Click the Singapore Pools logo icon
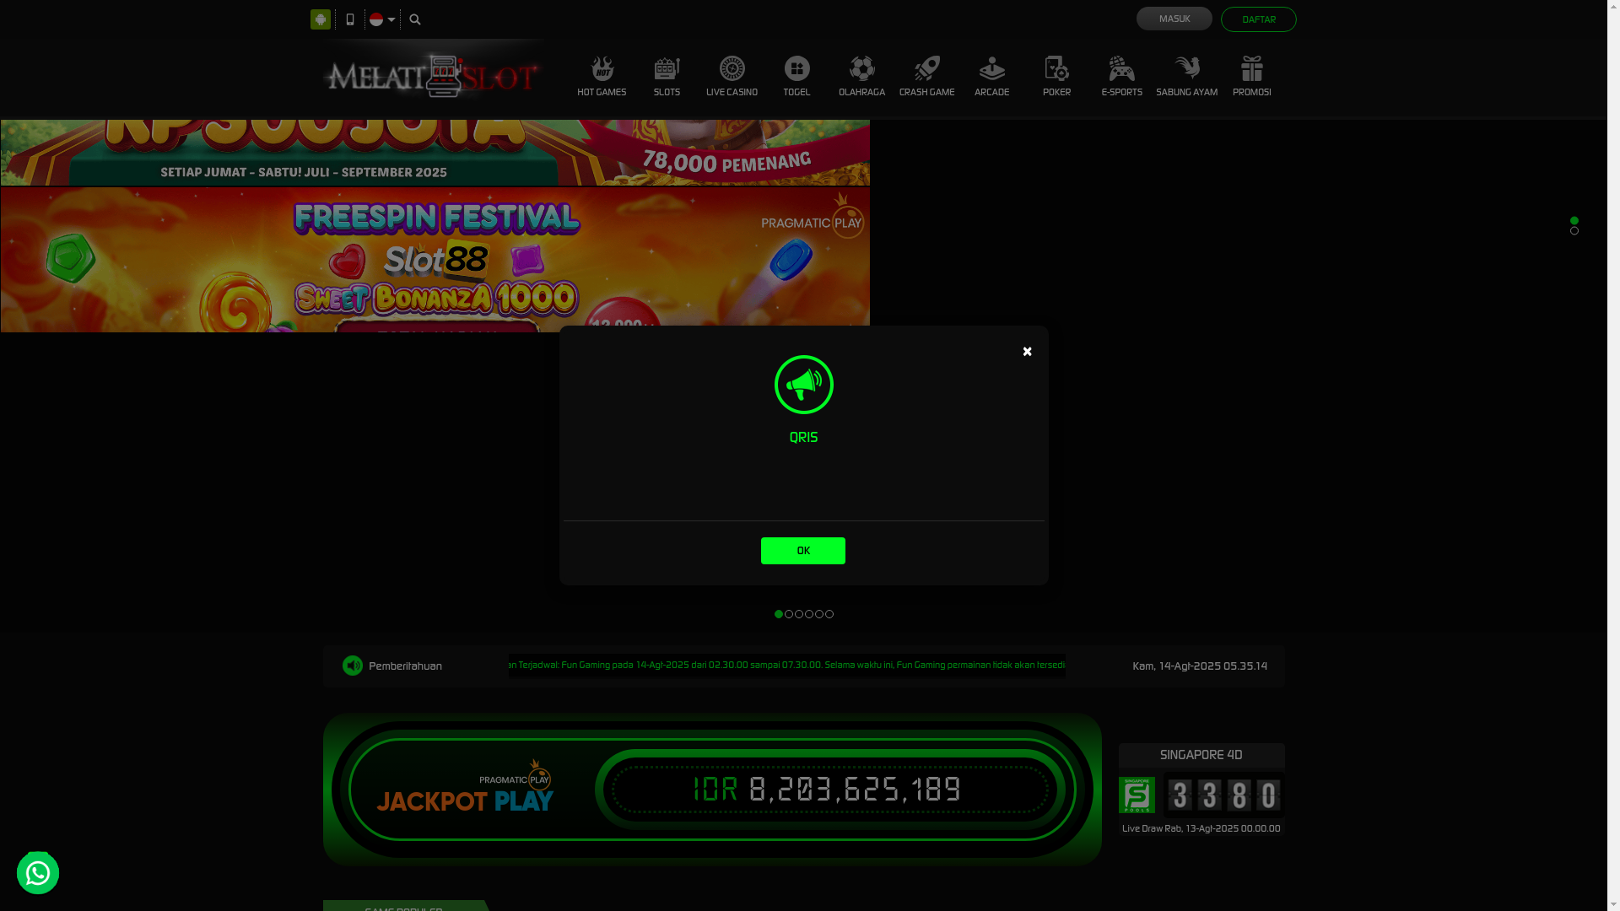Viewport: 1620px width, 911px height. coord(1137,795)
